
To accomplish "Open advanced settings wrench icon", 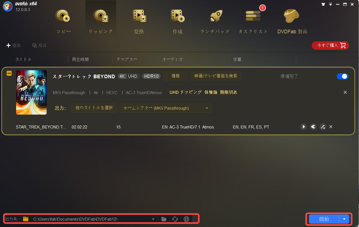I will click(313, 127).
